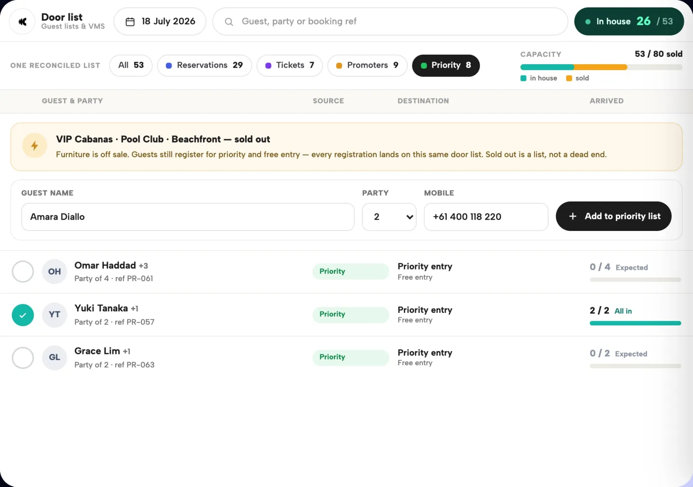
Task: Click the OH avatar for Omar Haddad
Action: (x=55, y=272)
